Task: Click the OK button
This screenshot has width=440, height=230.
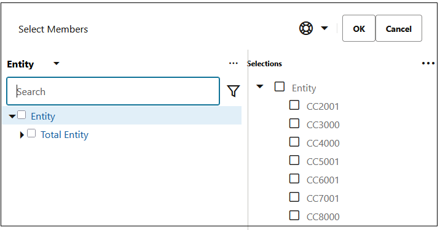Action: 359,28
